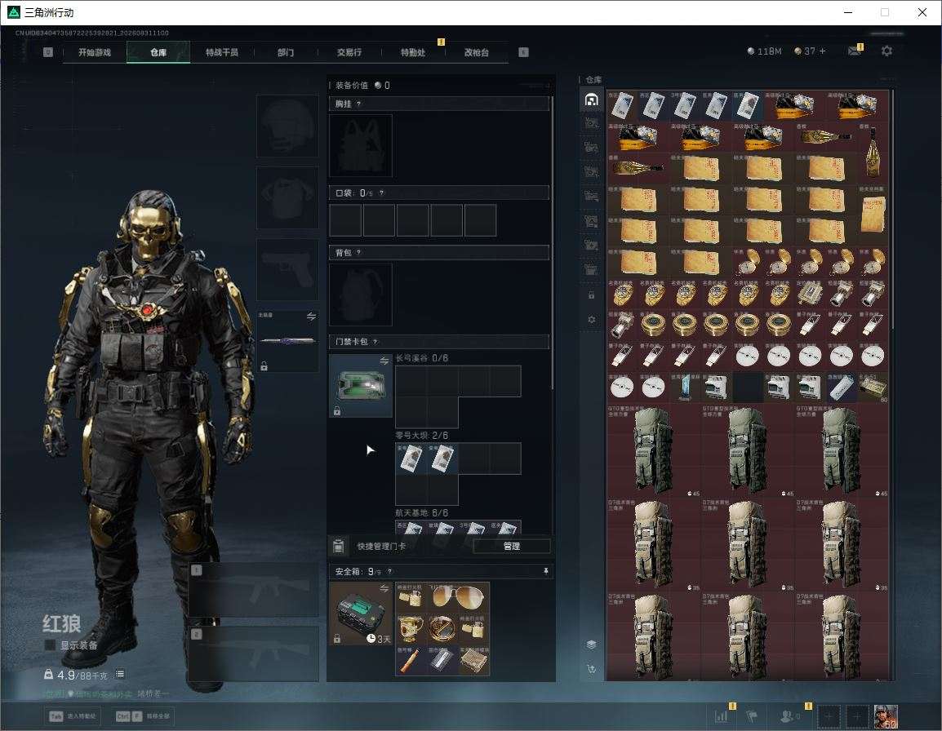The image size is (942, 731).
Task: Click the Tab 进入特勤处 shortcut button
Action: tap(73, 716)
